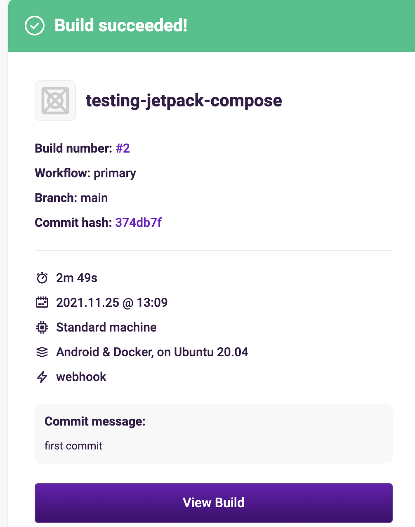The image size is (415, 527).
Task: Click the Build succeeded! heading
Action: pyautogui.click(x=121, y=26)
